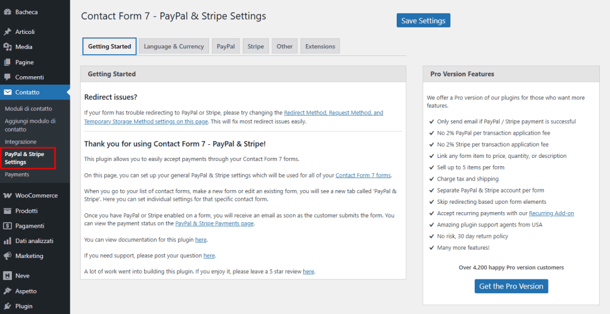Image resolution: width=610 pixels, height=314 pixels.
Task: Open the Recurring Add-on link
Action: pos(551,213)
